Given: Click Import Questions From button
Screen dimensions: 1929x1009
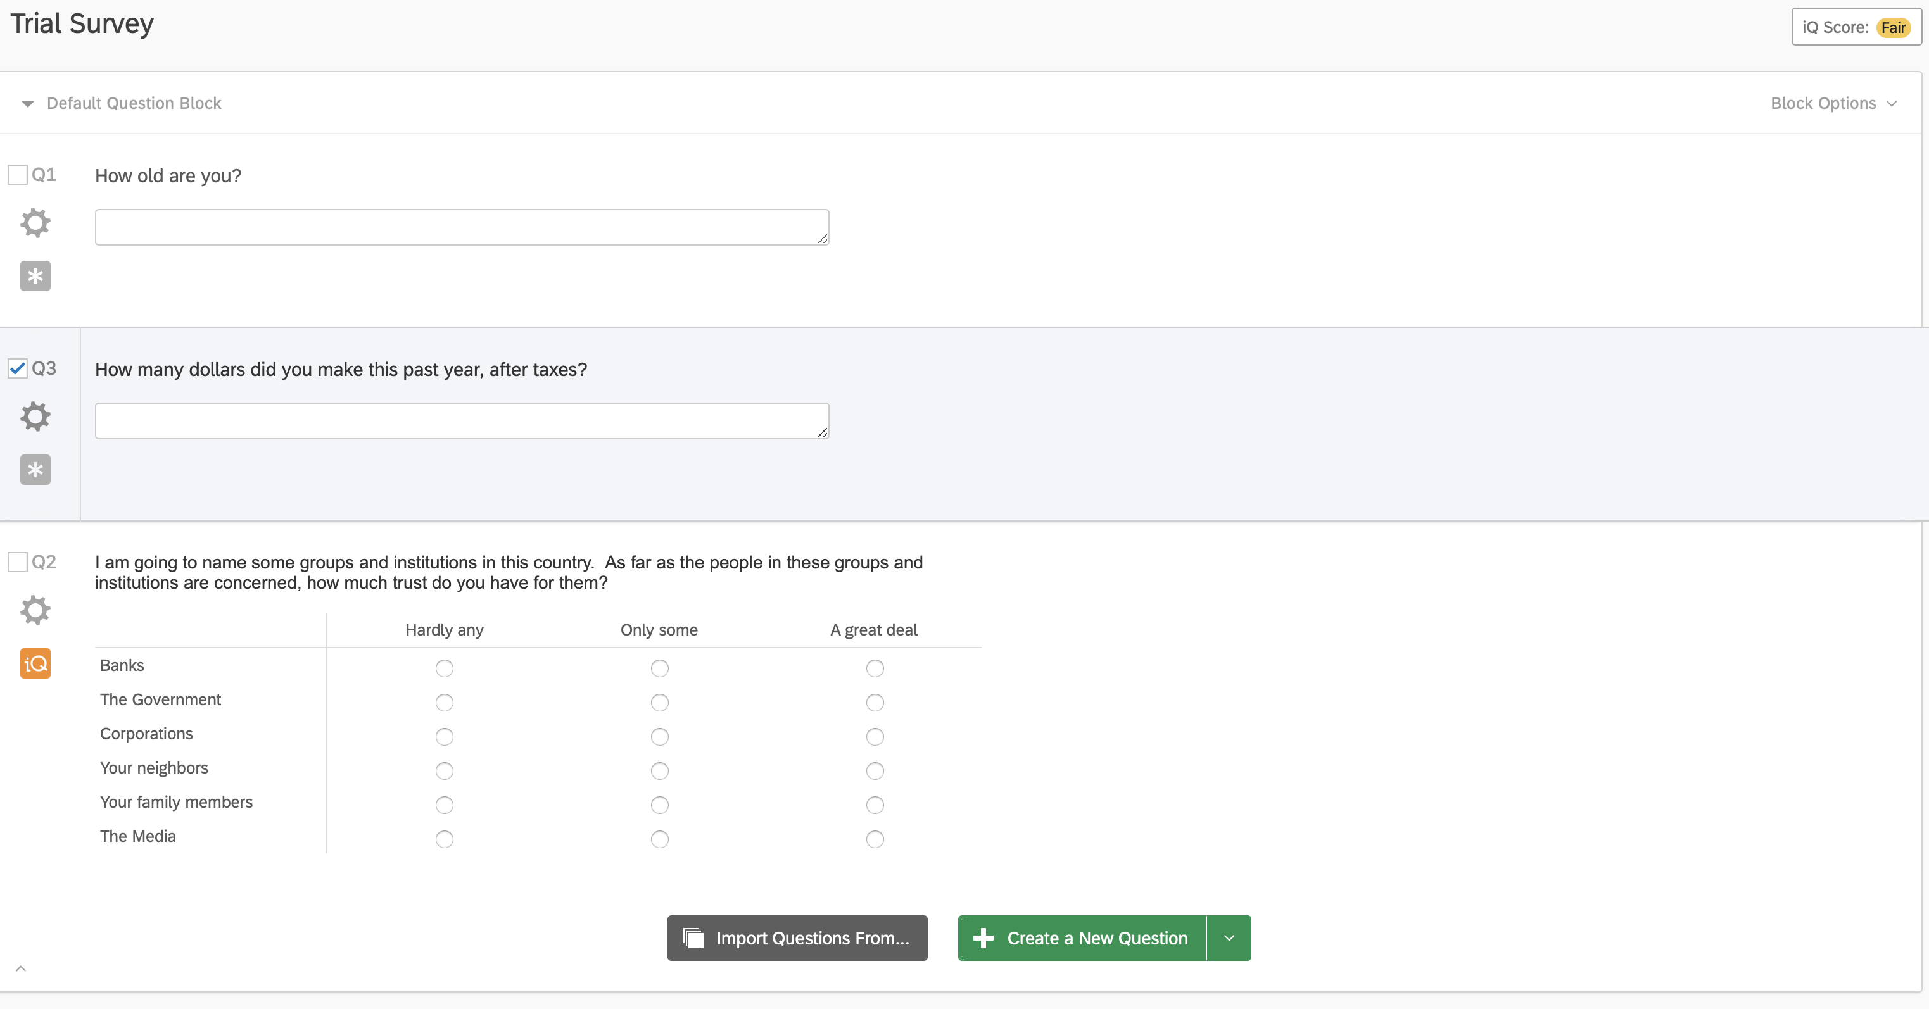Looking at the screenshot, I should pyautogui.click(x=797, y=938).
